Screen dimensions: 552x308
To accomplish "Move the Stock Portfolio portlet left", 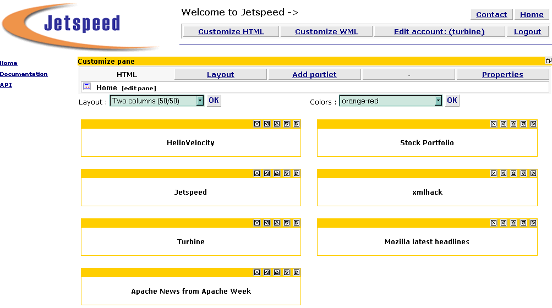I will click(x=504, y=124).
